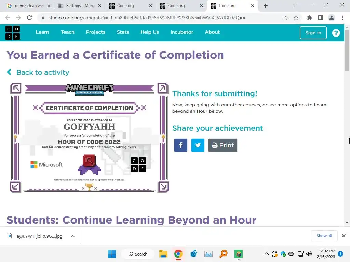Open the Help Us menu item
Viewport: 350px width, 262px height.
(x=150, y=32)
